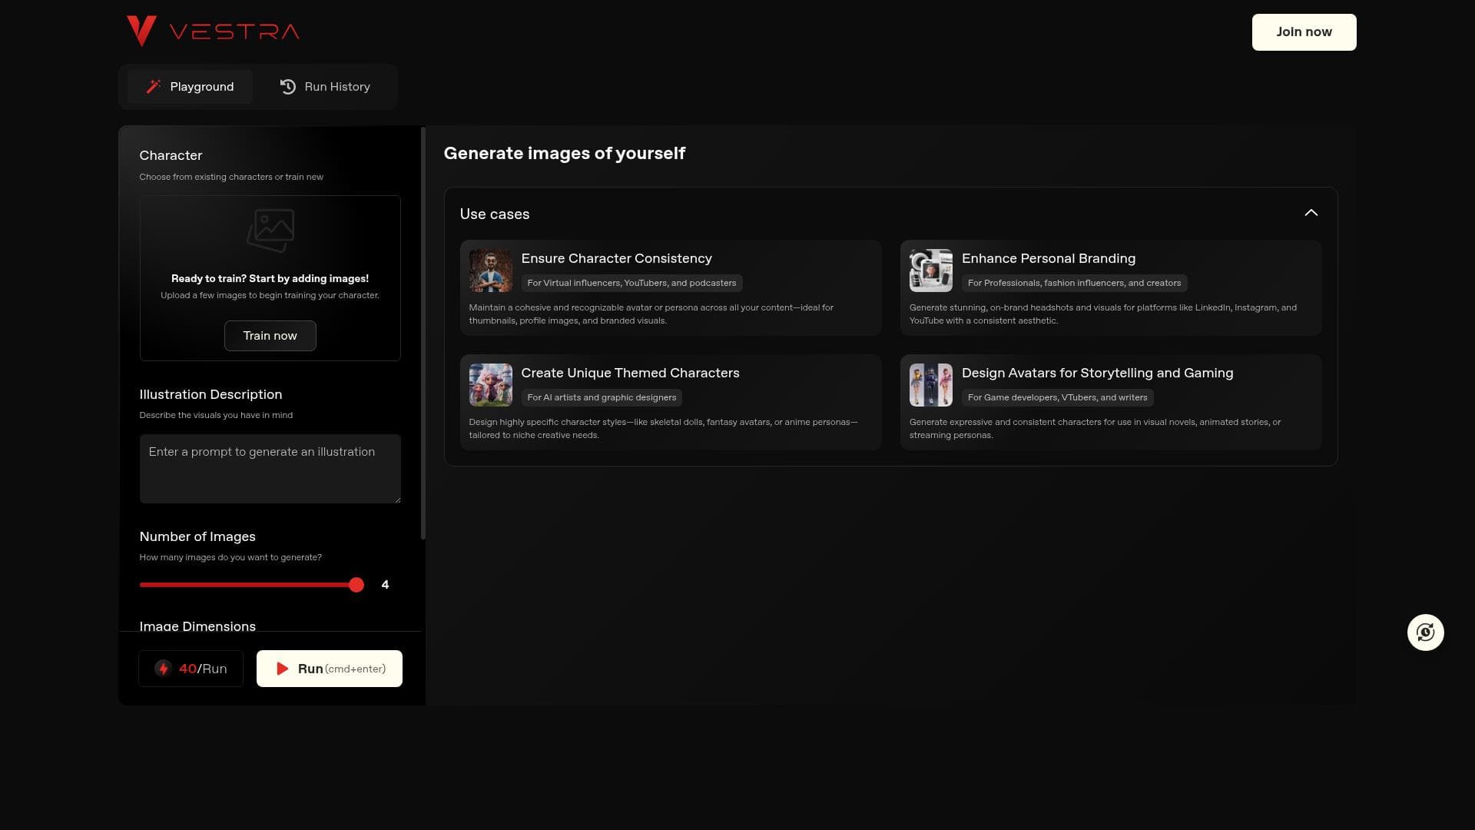Click the Run (cmd+enter) button
This screenshot has width=1475, height=830.
(330, 669)
